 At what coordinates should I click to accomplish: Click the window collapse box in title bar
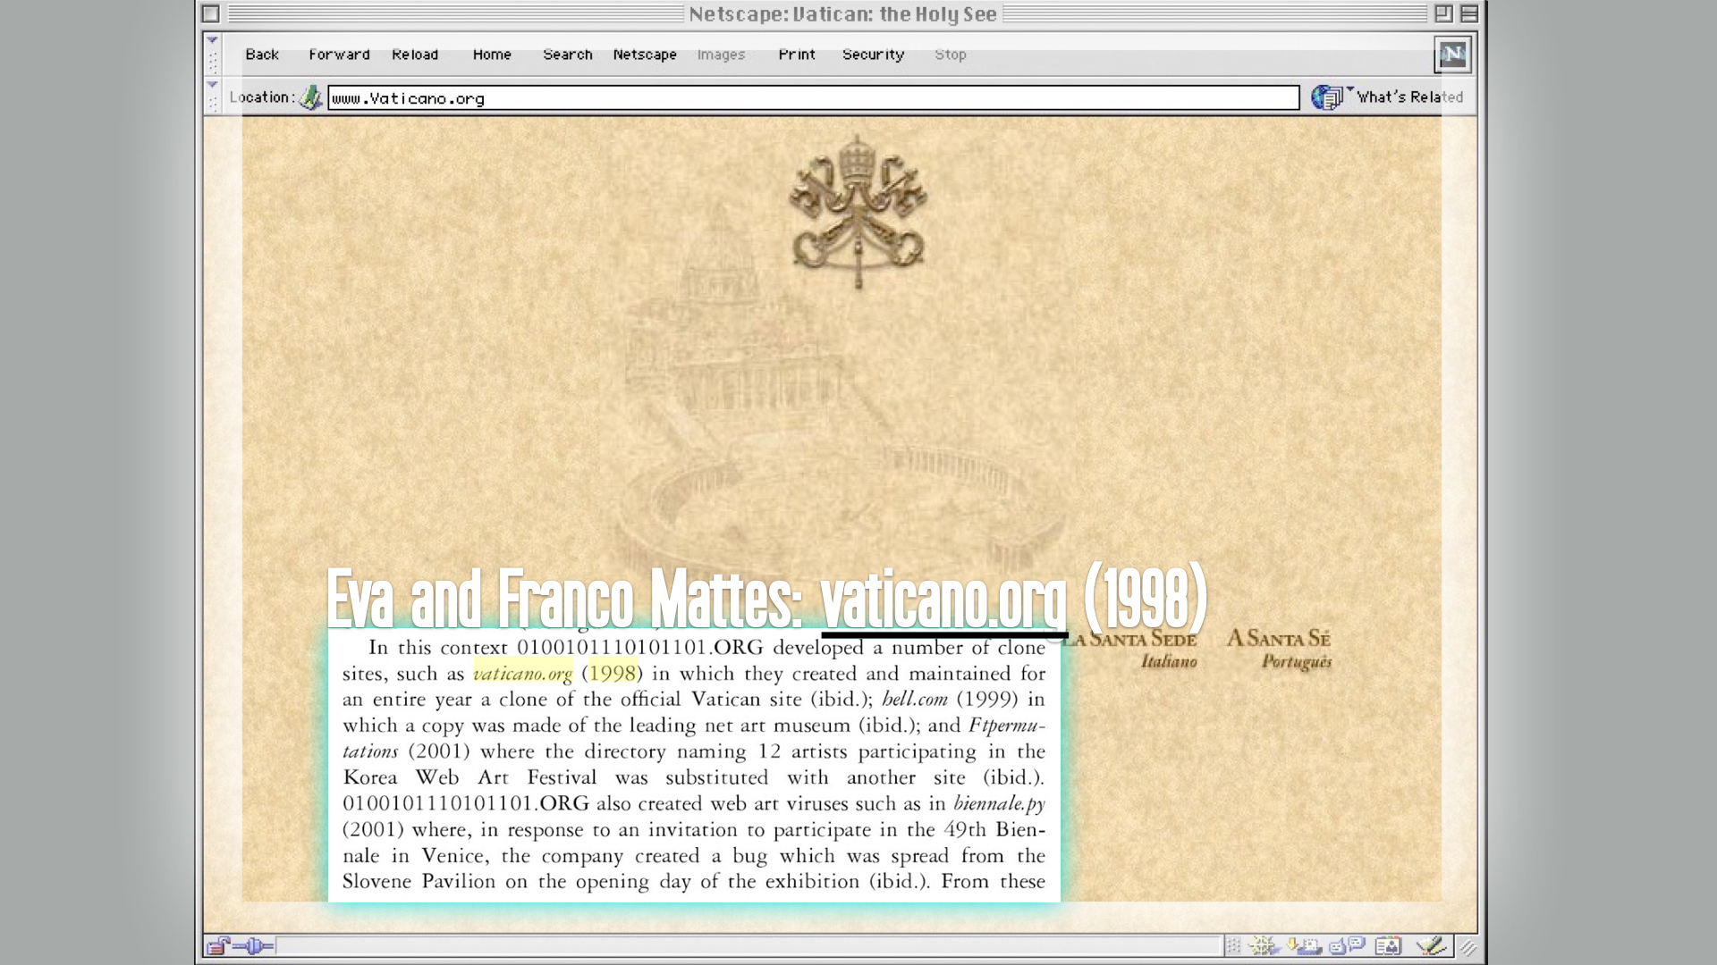tap(1468, 13)
